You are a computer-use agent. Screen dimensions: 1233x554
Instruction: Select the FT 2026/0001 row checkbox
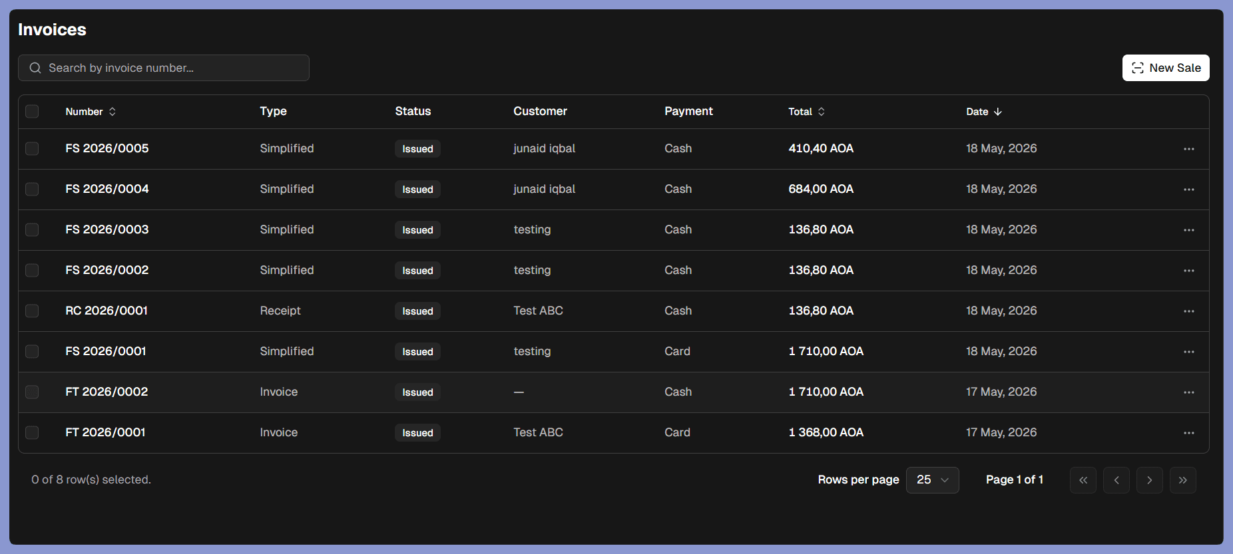click(32, 432)
